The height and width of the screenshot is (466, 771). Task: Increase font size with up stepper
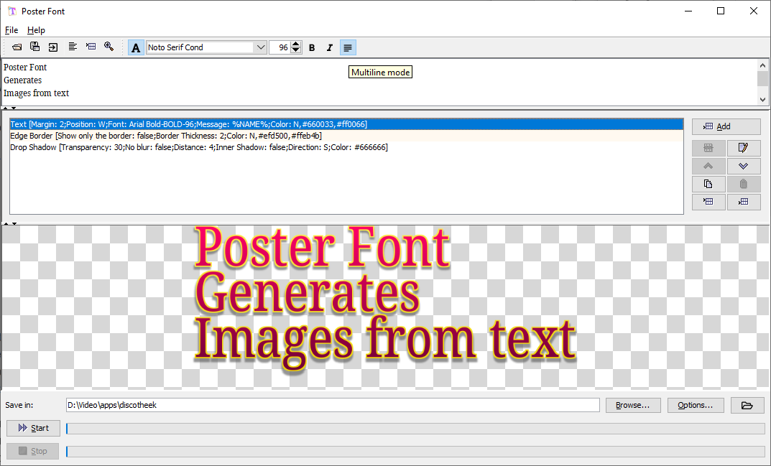pyautogui.click(x=295, y=45)
